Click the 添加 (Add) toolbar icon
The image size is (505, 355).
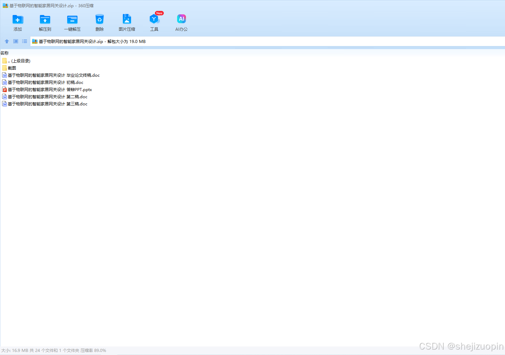pyautogui.click(x=18, y=19)
